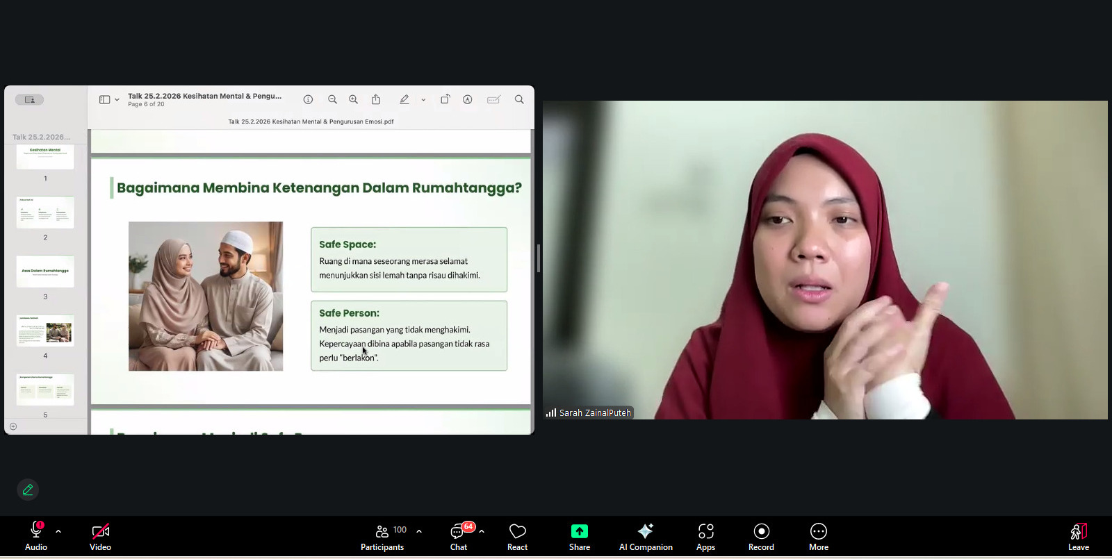The height and width of the screenshot is (559, 1112).
Task: Open AI Companion
Action: (x=646, y=536)
